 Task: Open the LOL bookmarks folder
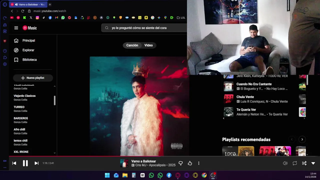click(181, 18)
